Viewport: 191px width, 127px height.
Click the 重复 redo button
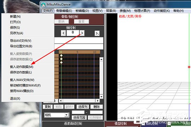click(81, 22)
